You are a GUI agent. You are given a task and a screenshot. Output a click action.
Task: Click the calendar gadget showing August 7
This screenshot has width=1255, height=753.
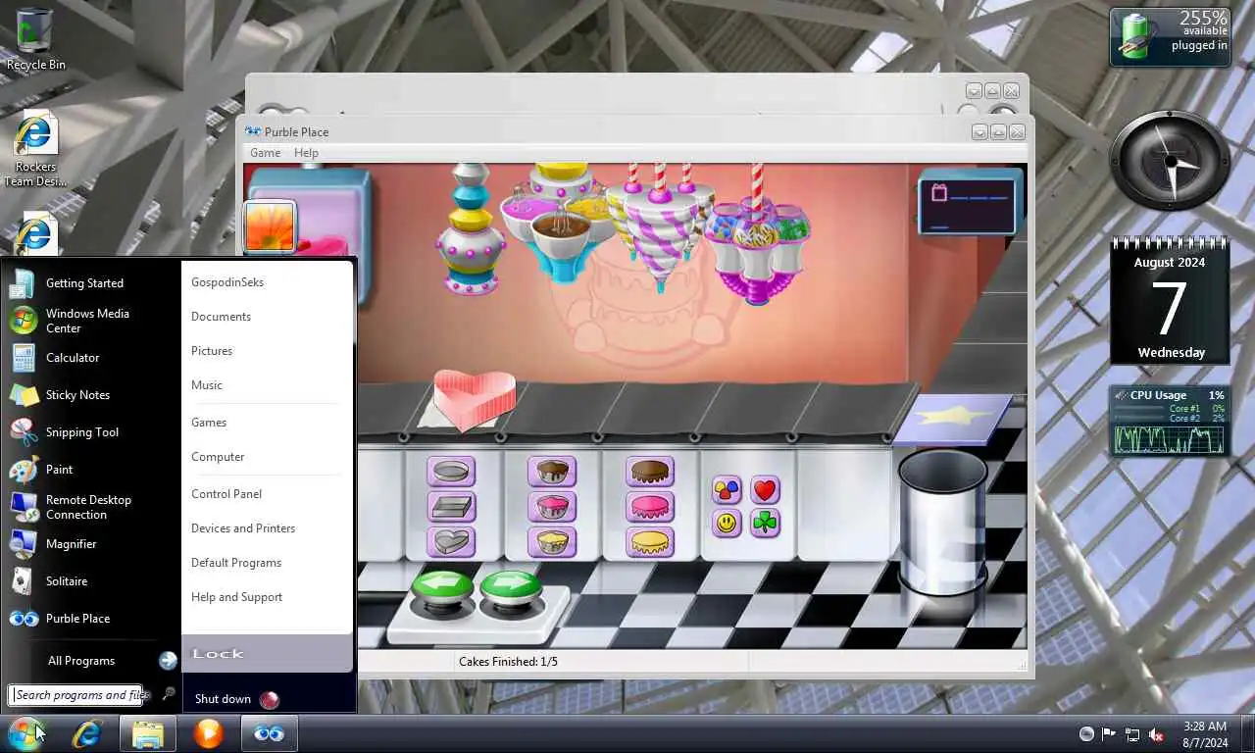1170,301
